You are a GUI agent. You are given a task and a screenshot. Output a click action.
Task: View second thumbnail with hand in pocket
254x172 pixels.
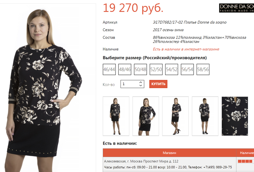coord(145,116)
